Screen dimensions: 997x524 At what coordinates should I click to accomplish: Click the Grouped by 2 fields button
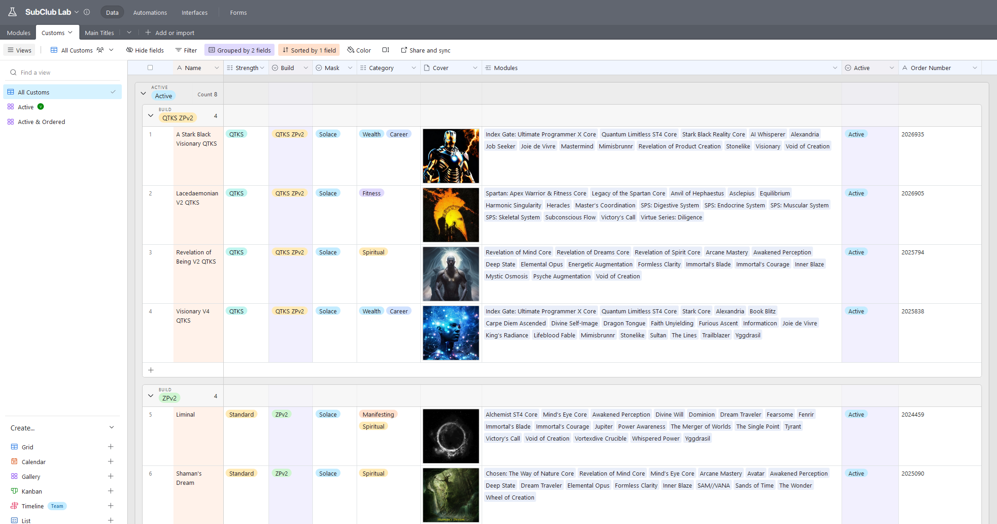click(x=239, y=50)
